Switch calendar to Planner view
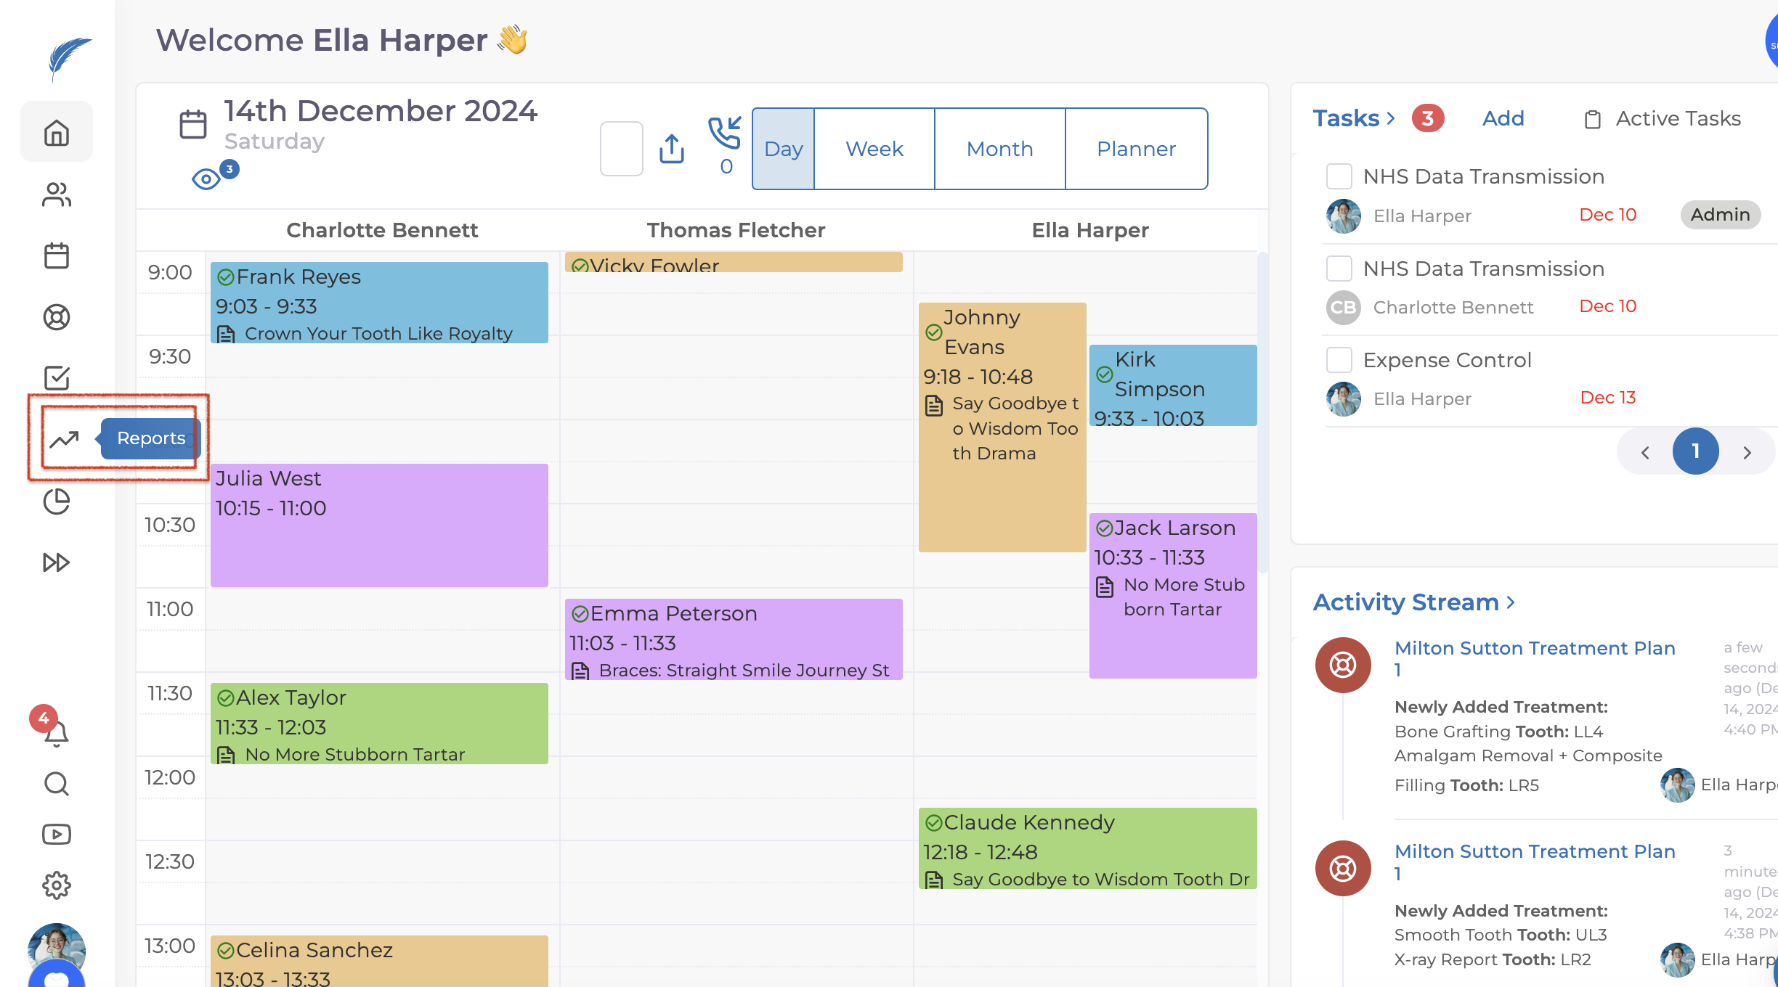Viewport: 1778px width, 987px height. coord(1136,149)
